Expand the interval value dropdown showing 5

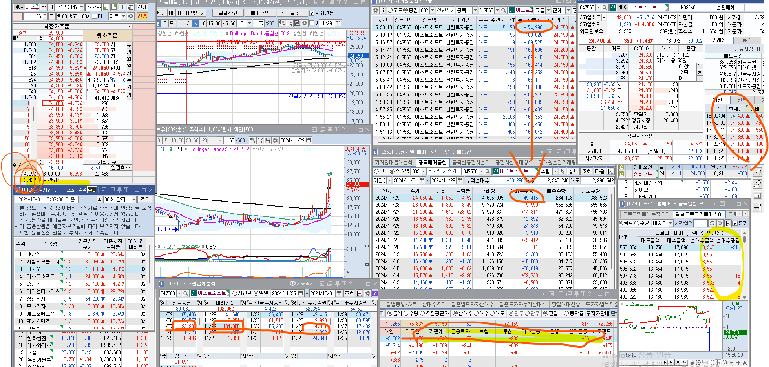tap(249, 23)
